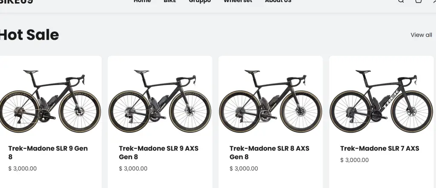Click the Trek-Madone SLR 7 AXS price
The image size is (436, 188).
tap(354, 160)
